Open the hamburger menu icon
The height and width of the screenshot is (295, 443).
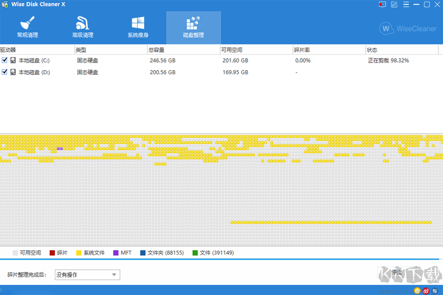pyautogui.click(x=406, y=4)
